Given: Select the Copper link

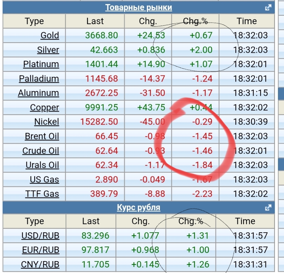Looking at the screenshot, I should click(x=44, y=107).
